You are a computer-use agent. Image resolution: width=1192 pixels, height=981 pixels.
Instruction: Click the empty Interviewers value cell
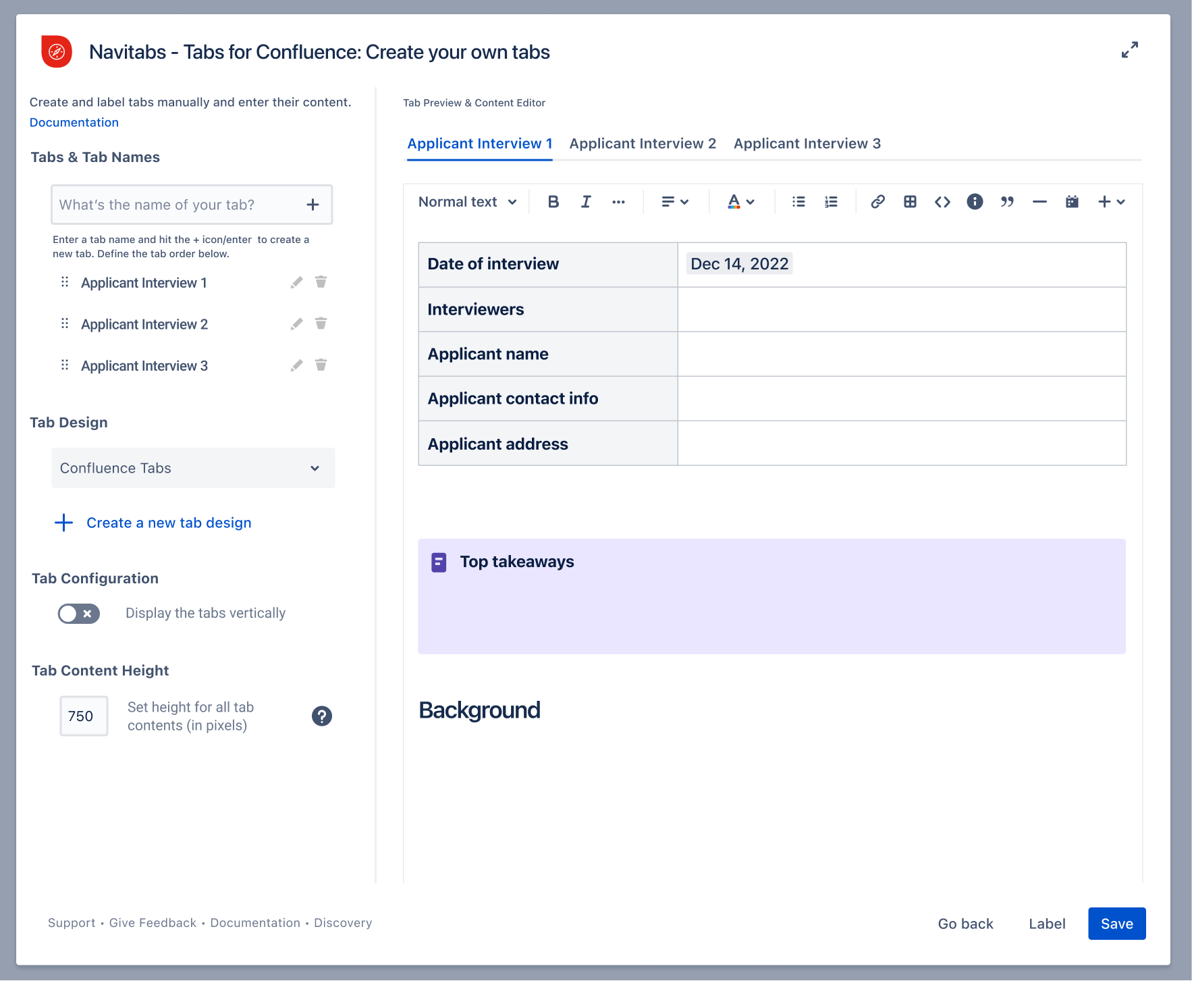[902, 309]
